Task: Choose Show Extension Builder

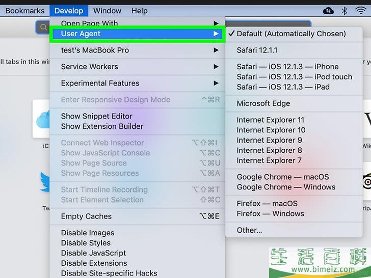Action: (x=137, y=126)
